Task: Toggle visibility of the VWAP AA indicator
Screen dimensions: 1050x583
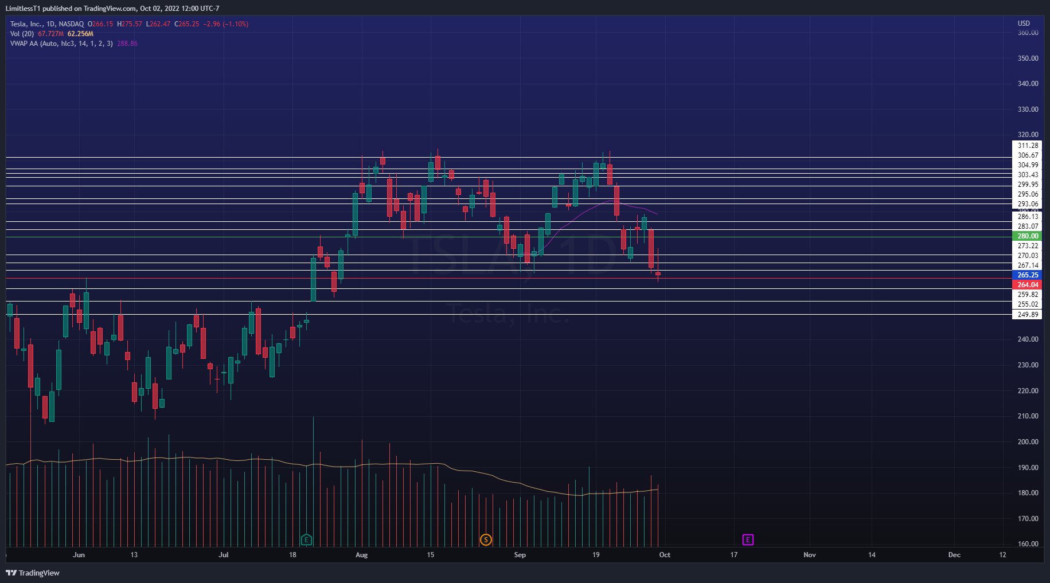Action: [149, 43]
